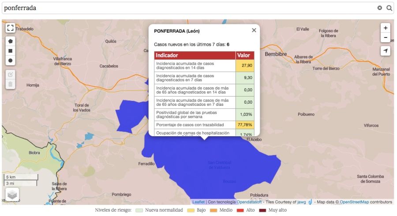Zoom in on the map
The width and height of the screenshot is (397, 216).
click(x=386, y=28)
